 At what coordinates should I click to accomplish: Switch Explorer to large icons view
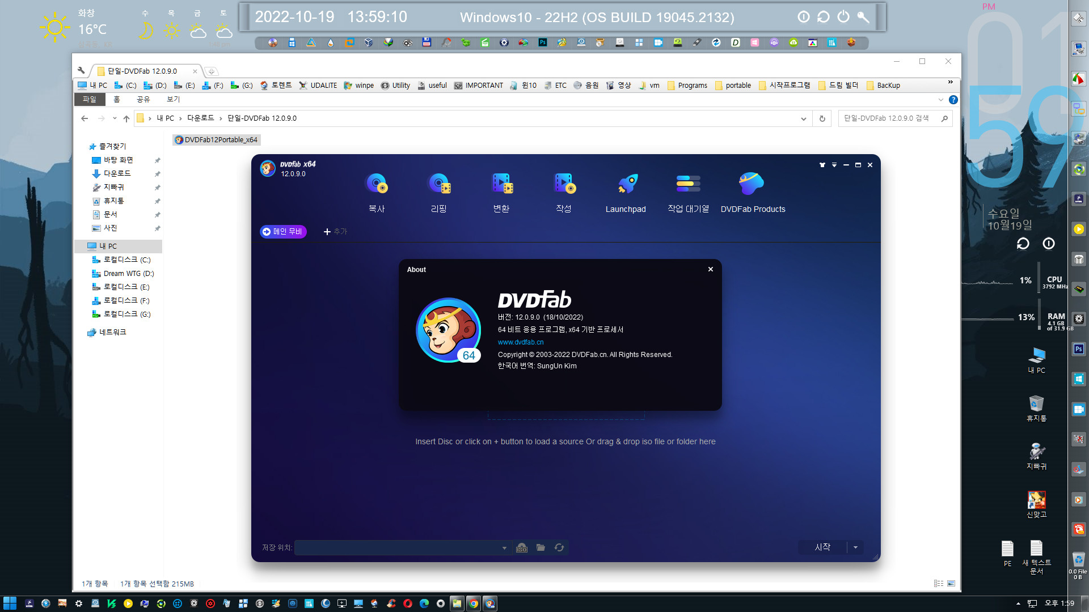pyautogui.click(x=951, y=584)
